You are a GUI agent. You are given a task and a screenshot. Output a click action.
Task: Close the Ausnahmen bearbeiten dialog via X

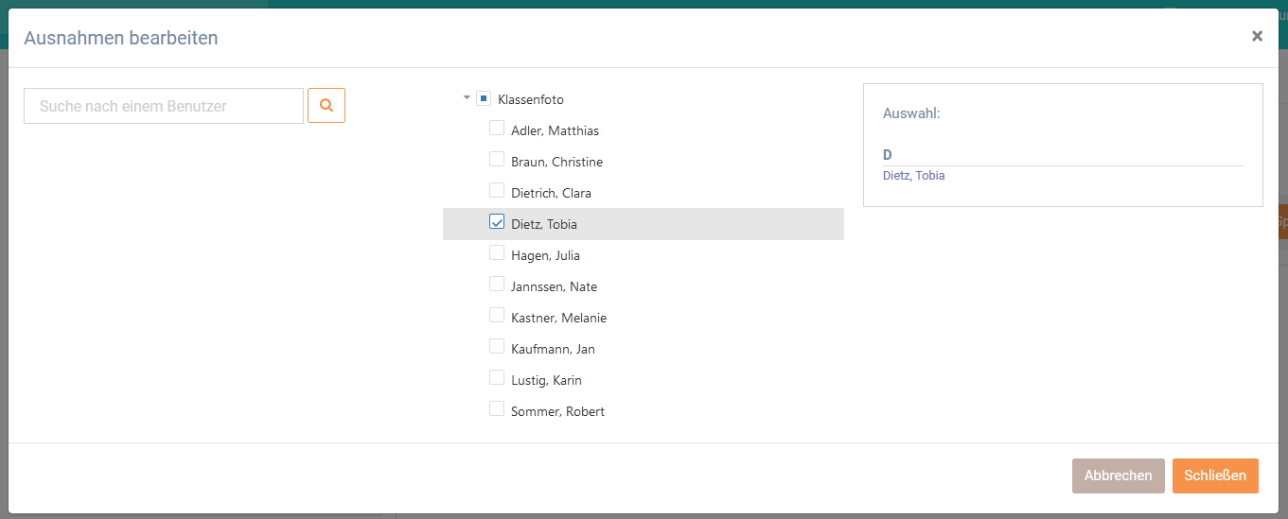(1257, 36)
